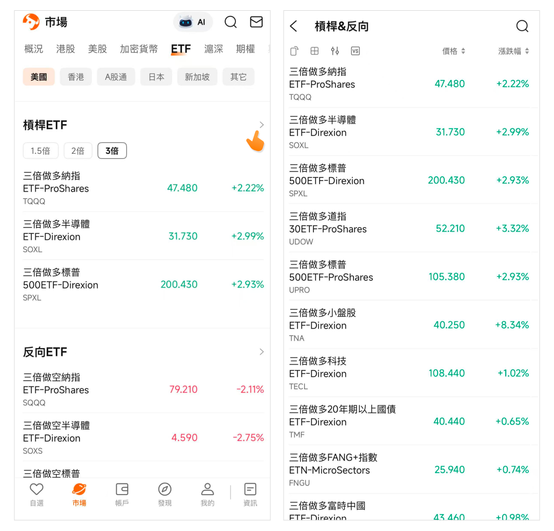Tap the search icon on market page
The width and height of the screenshot is (554, 531).
231,22
